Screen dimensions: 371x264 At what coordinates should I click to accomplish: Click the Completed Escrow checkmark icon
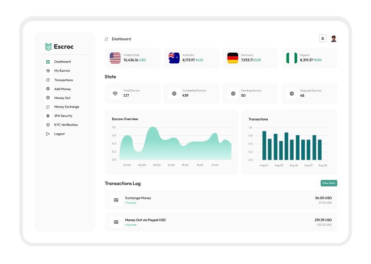click(x=174, y=93)
